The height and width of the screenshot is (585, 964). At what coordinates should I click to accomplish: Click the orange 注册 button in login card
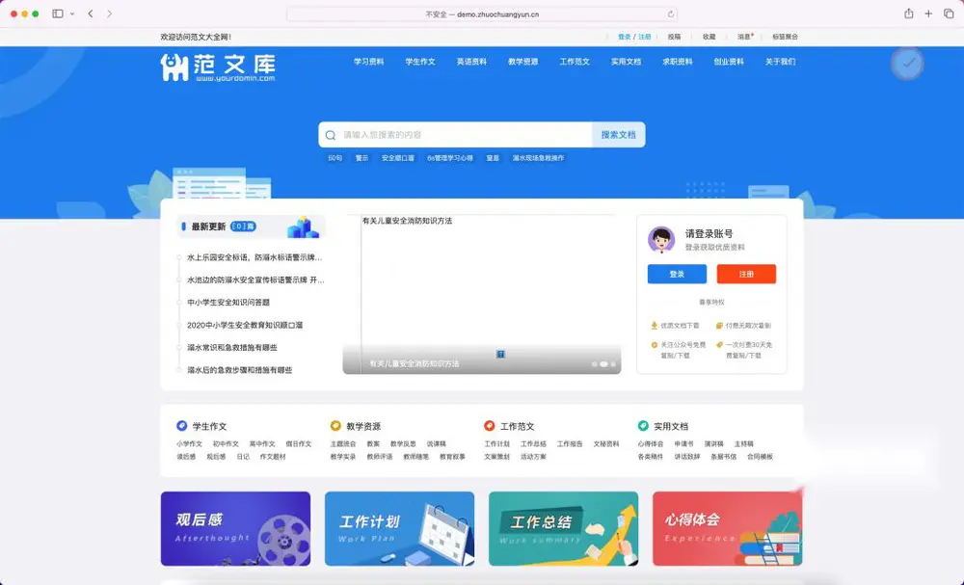[746, 274]
